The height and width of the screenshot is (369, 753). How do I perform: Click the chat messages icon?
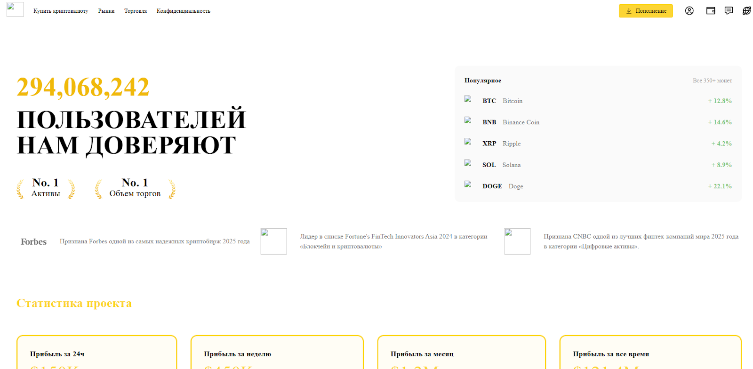729,11
